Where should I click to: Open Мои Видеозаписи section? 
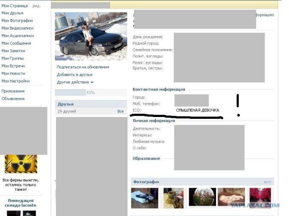(18, 28)
